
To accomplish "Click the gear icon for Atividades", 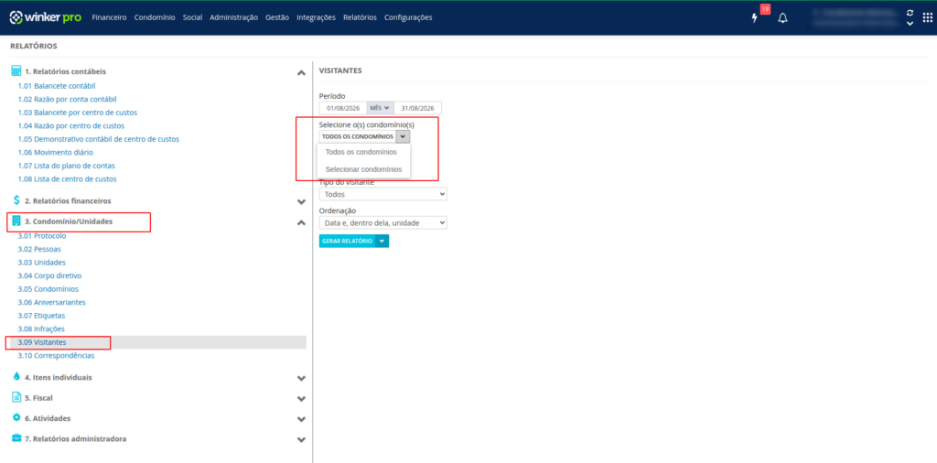I will (x=16, y=417).
